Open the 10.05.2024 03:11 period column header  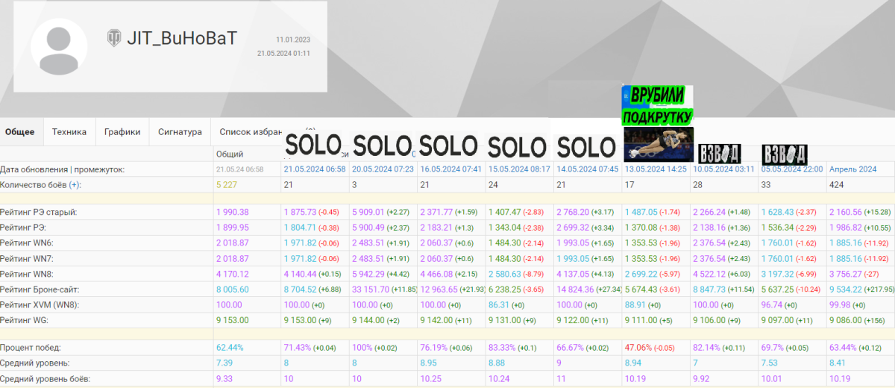[723, 169]
